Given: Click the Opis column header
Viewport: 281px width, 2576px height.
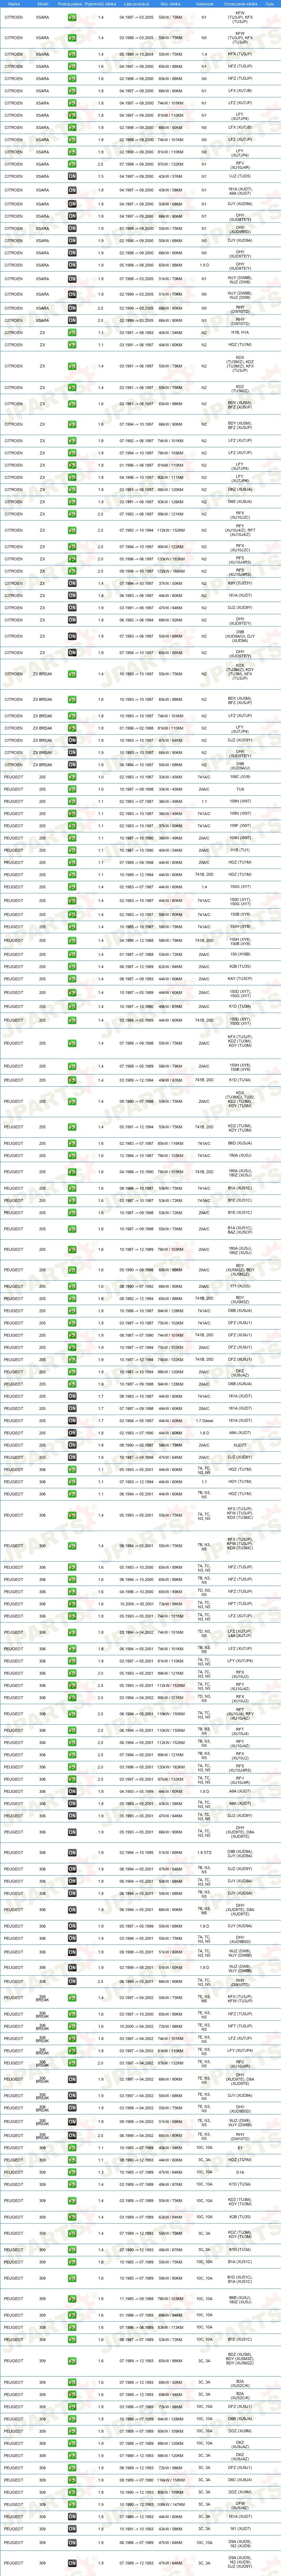Looking at the screenshot, I should (x=270, y=4).
